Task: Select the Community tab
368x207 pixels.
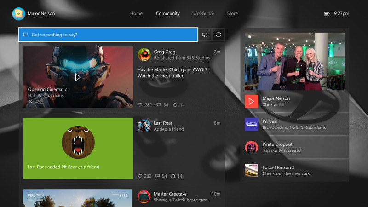Action: tap(168, 14)
